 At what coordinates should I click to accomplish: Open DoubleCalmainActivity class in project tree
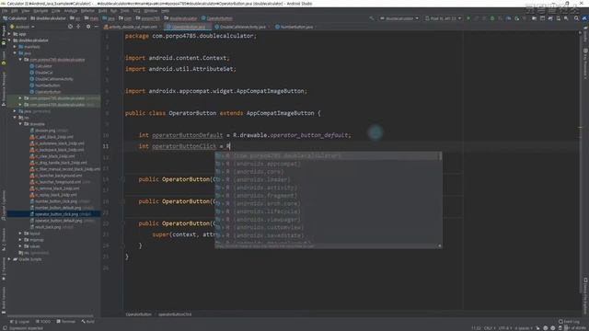click(53, 79)
